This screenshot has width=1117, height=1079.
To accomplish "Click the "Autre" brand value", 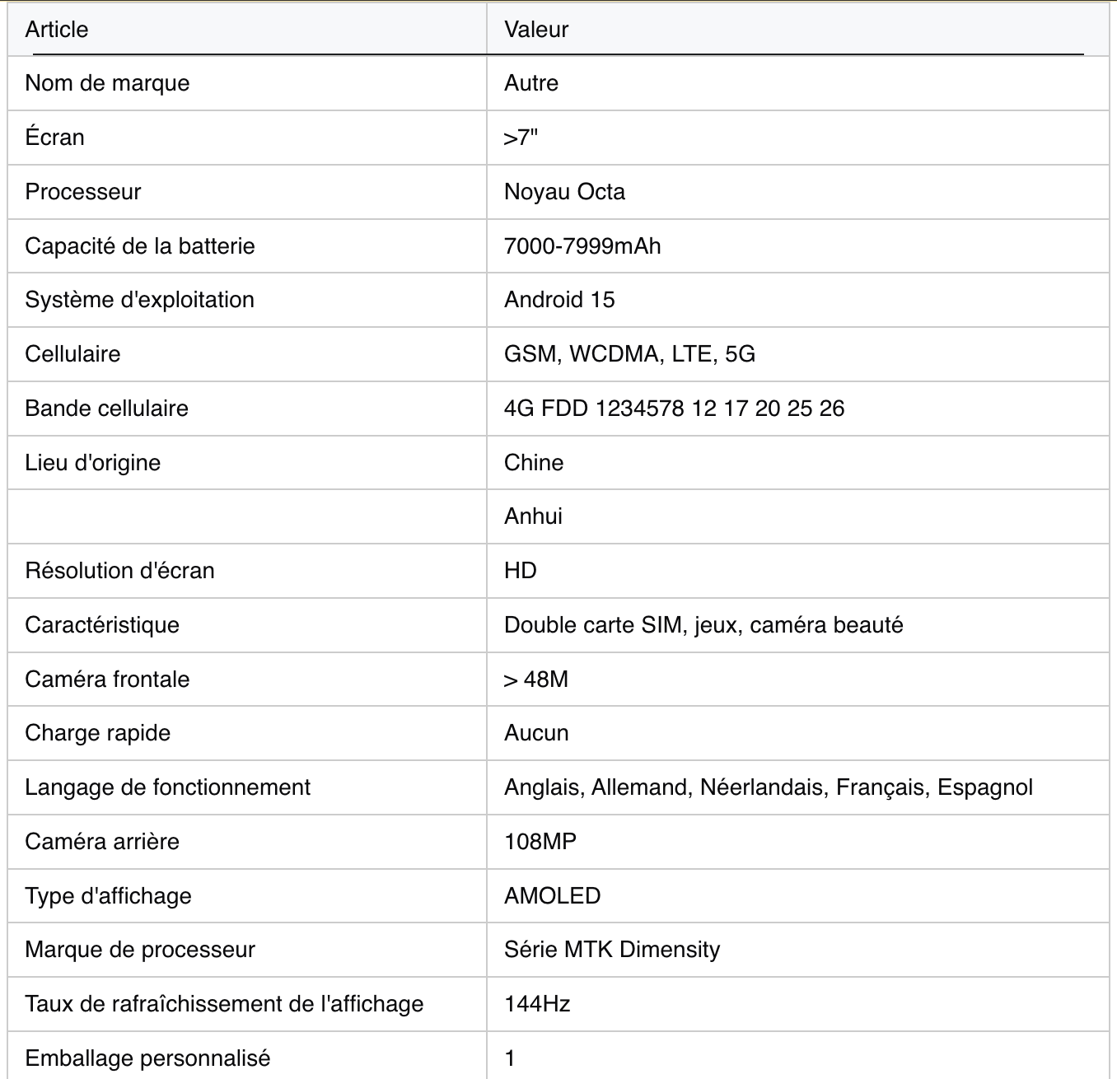I will click(x=531, y=83).
